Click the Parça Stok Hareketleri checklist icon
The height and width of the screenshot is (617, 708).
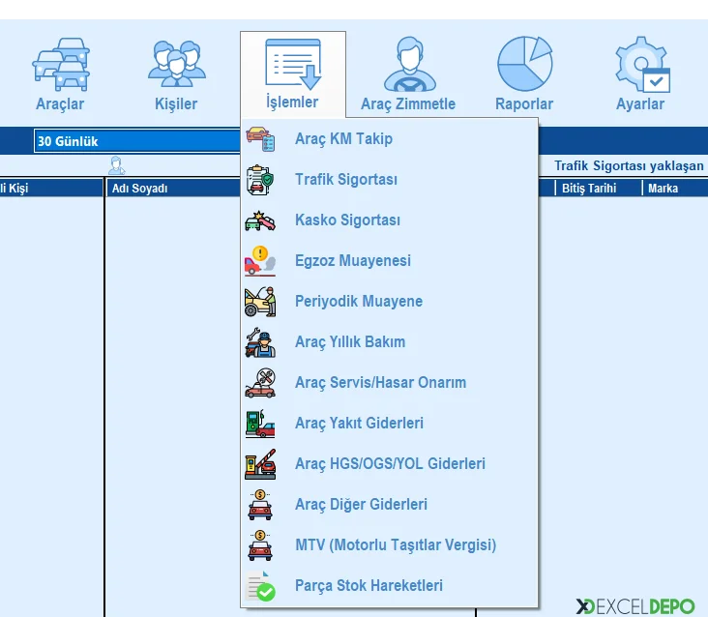point(260,586)
